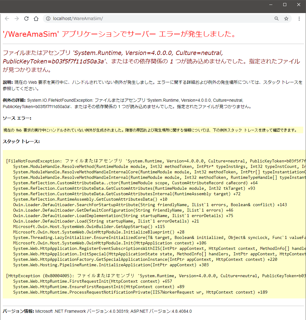This screenshot has height=320, width=306.
Task: Click 'LoadImplementation' +75 trace line
Action: click(x=123, y=216)
